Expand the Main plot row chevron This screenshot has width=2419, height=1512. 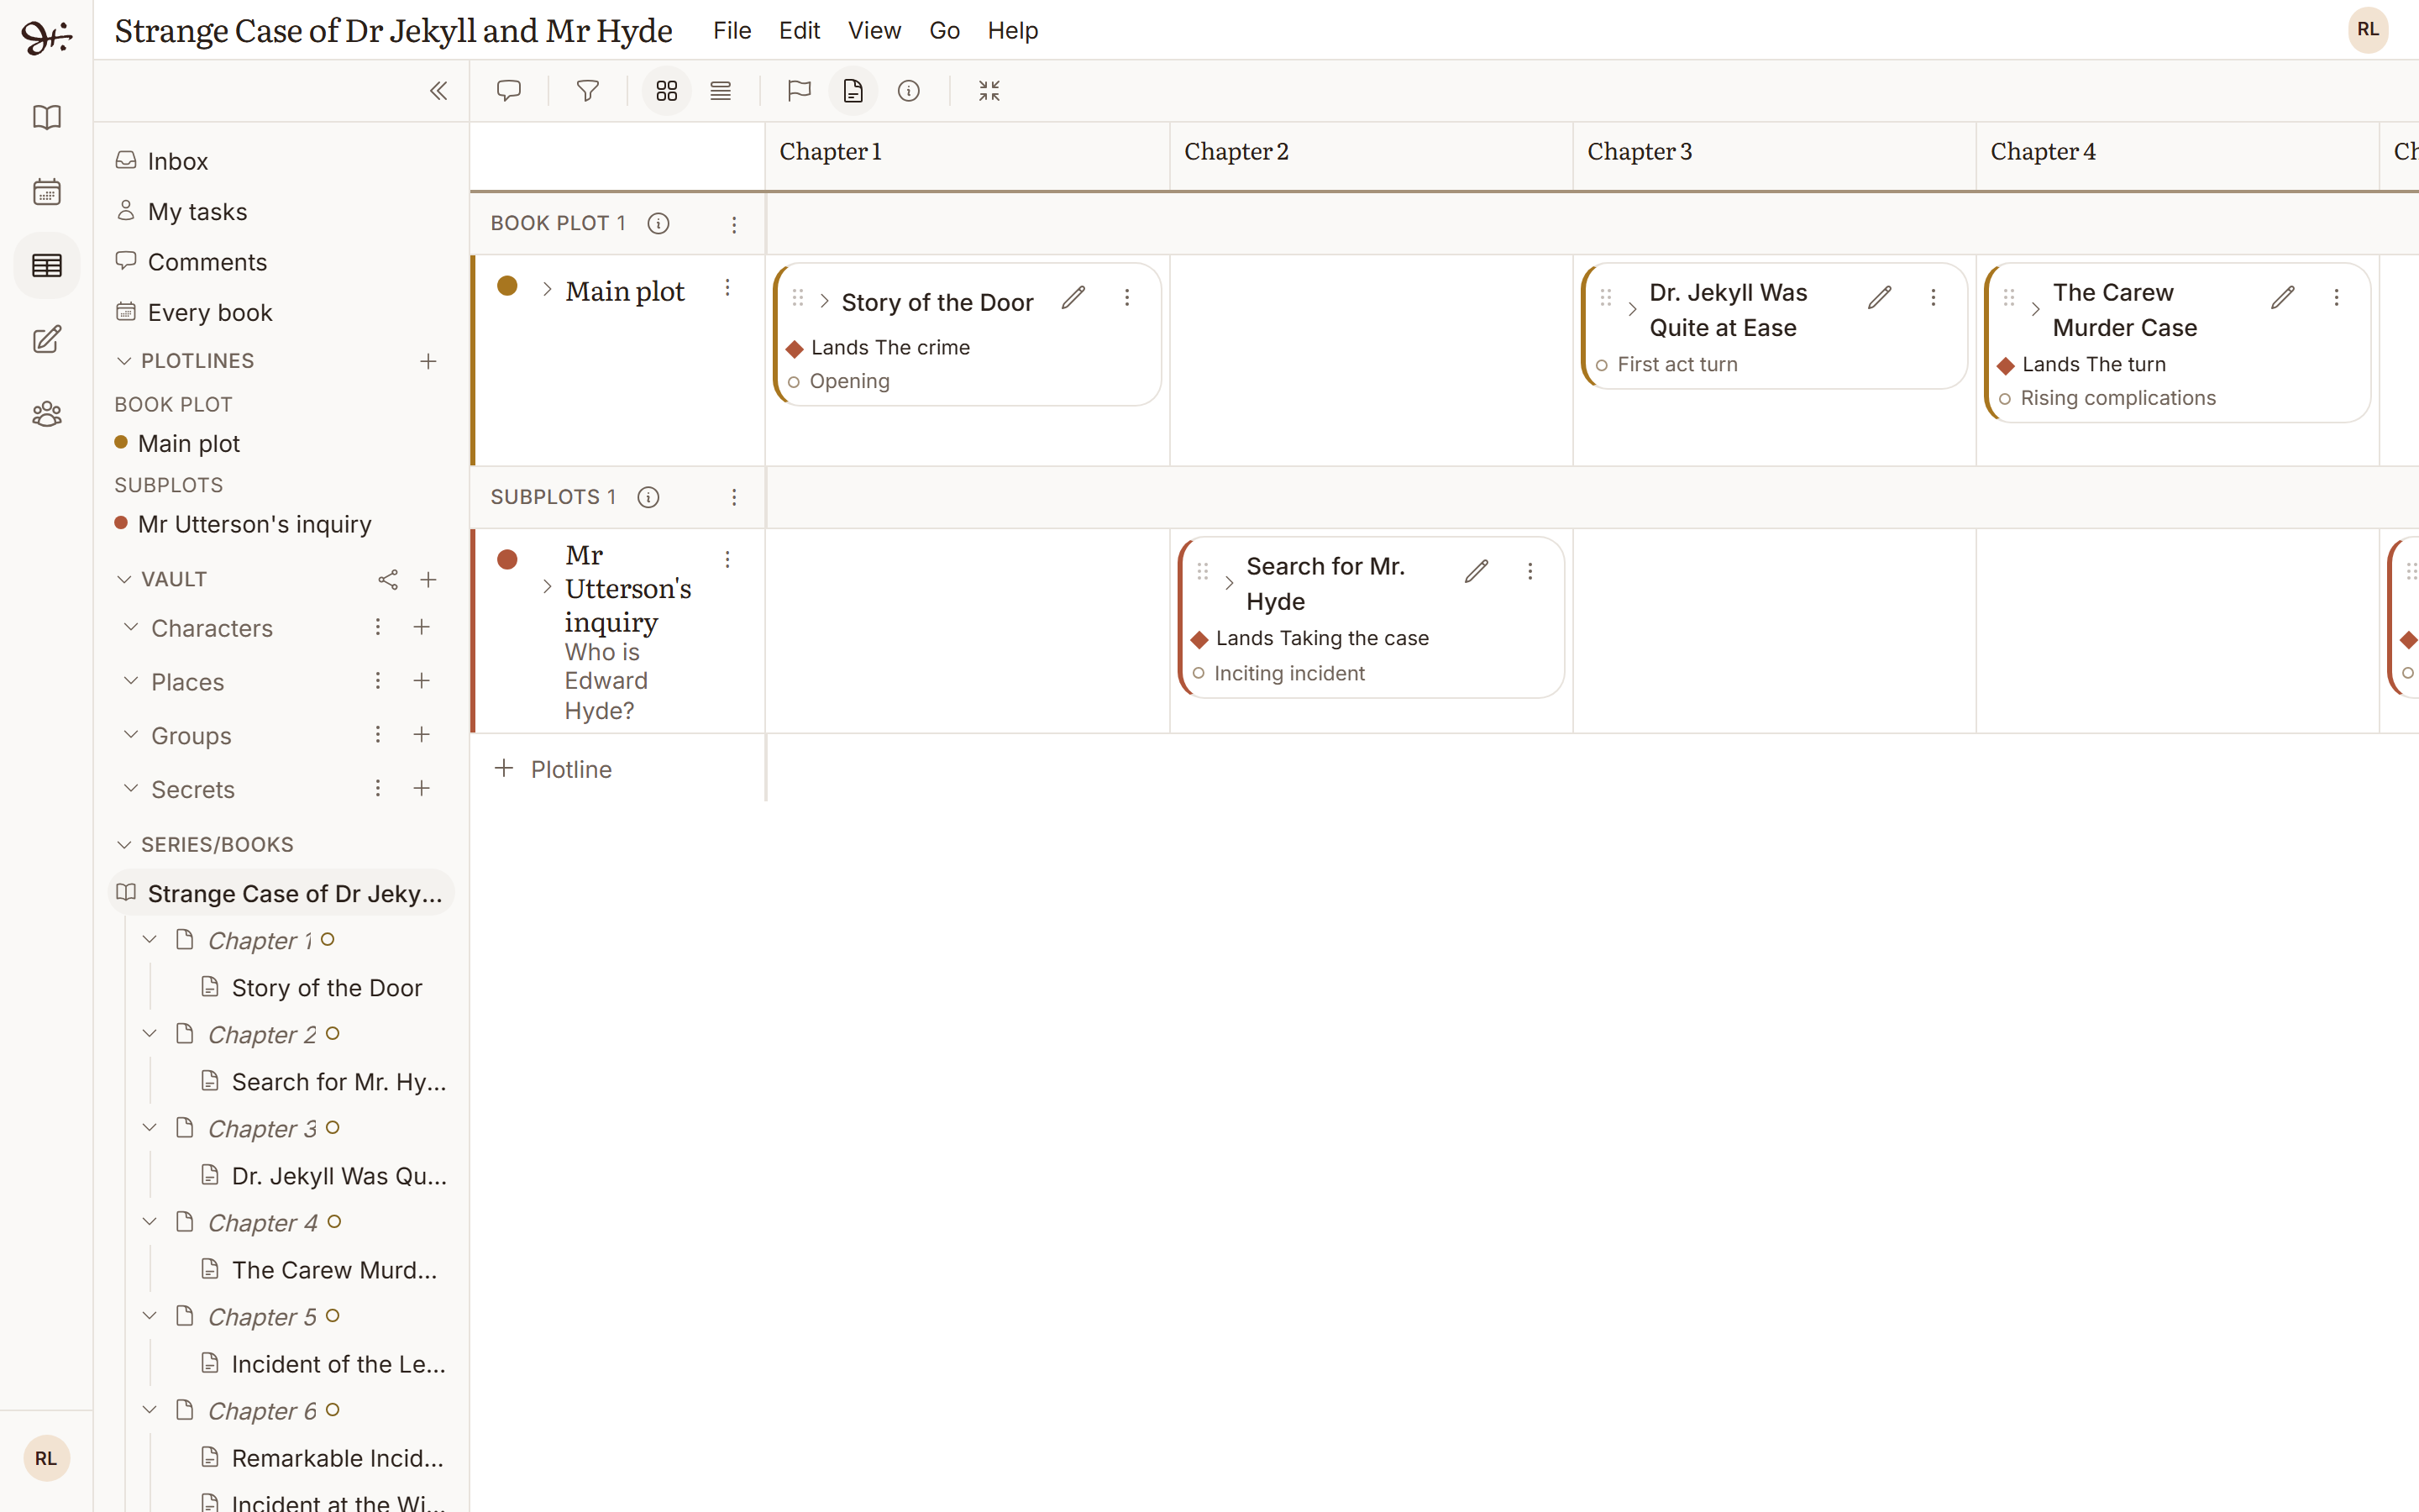point(547,289)
